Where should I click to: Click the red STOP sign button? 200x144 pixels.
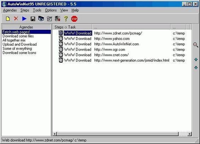[x=74, y=19]
